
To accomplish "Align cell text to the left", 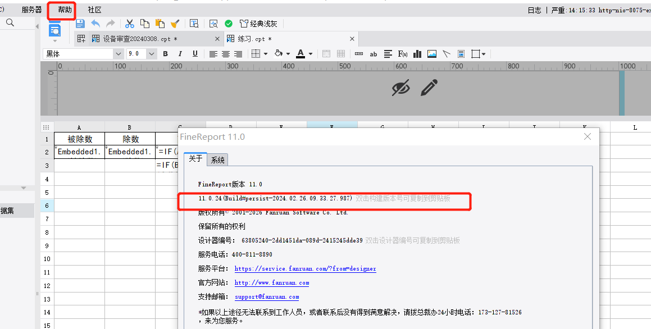I will [213, 54].
